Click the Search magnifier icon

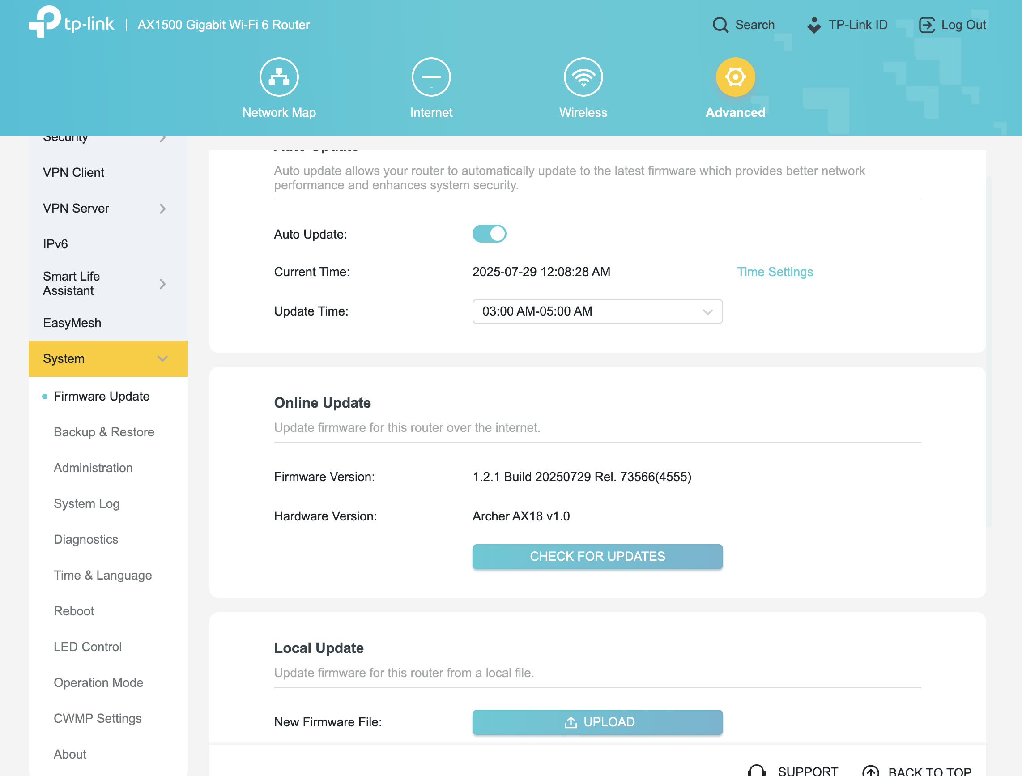click(x=720, y=25)
